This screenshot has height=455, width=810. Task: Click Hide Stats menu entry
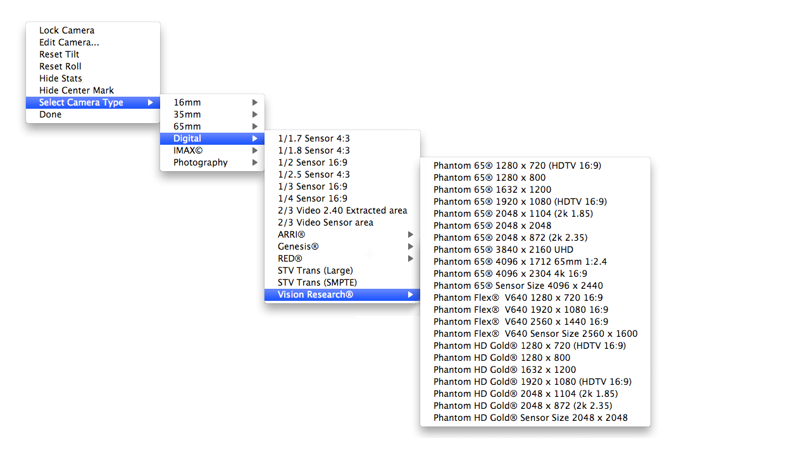pos(93,78)
